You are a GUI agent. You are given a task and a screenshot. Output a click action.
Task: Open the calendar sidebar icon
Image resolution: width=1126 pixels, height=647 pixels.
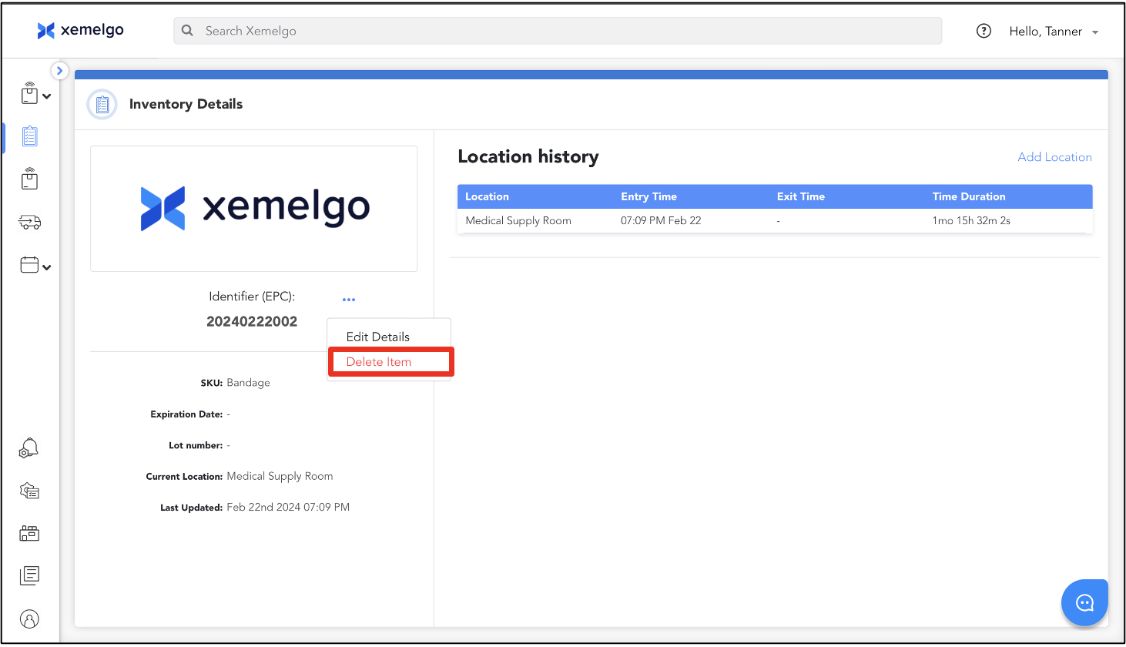pos(29,265)
